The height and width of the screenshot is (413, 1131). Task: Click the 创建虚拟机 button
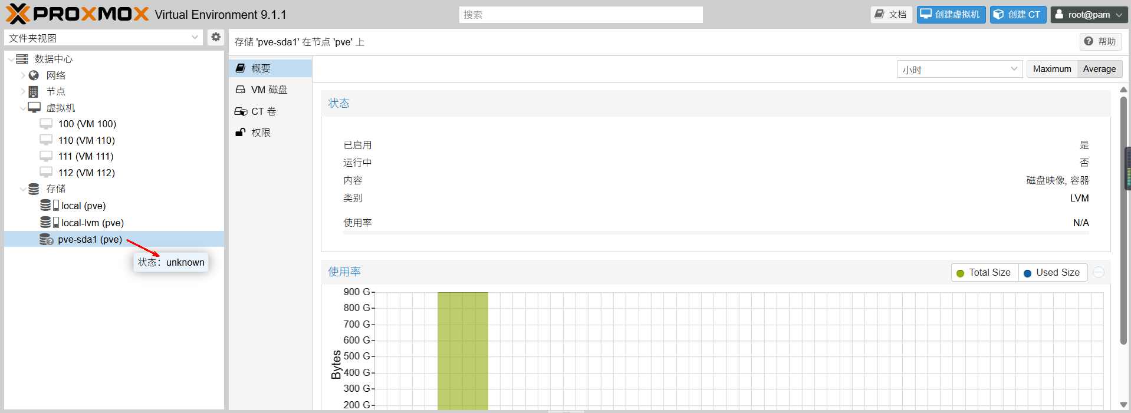tap(951, 14)
